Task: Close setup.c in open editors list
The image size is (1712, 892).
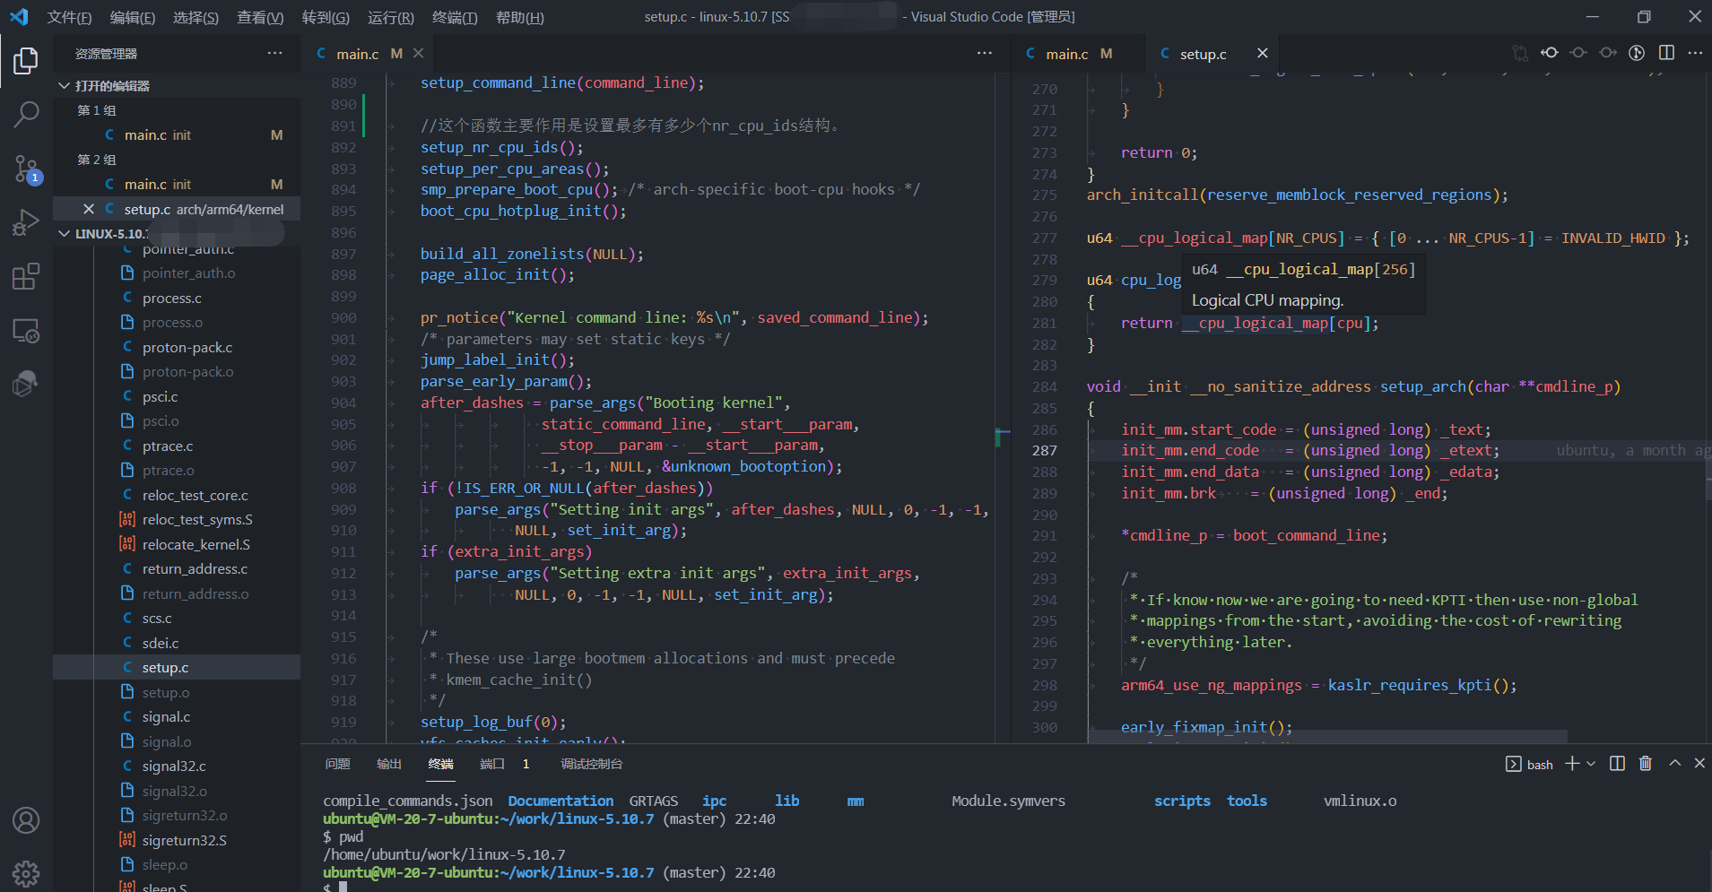Action: pos(88,209)
